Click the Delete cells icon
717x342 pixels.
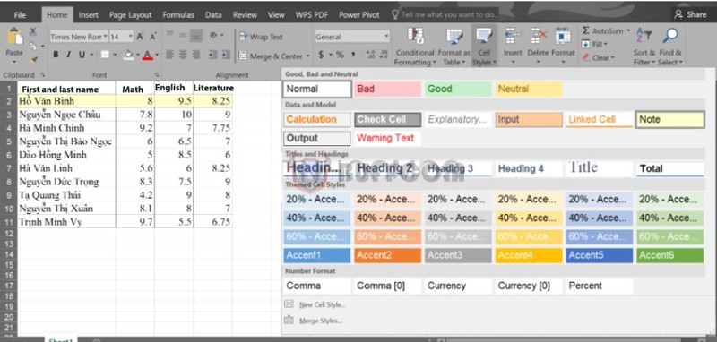538,36
